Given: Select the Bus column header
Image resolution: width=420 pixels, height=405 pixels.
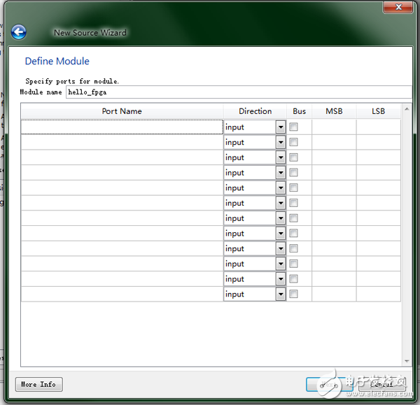Looking at the screenshot, I should pos(299,111).
